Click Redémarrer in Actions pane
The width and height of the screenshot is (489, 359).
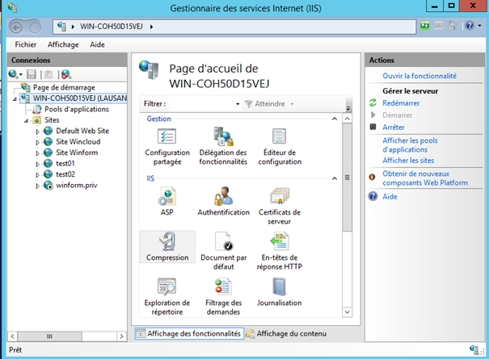click(x=400, y=103)
